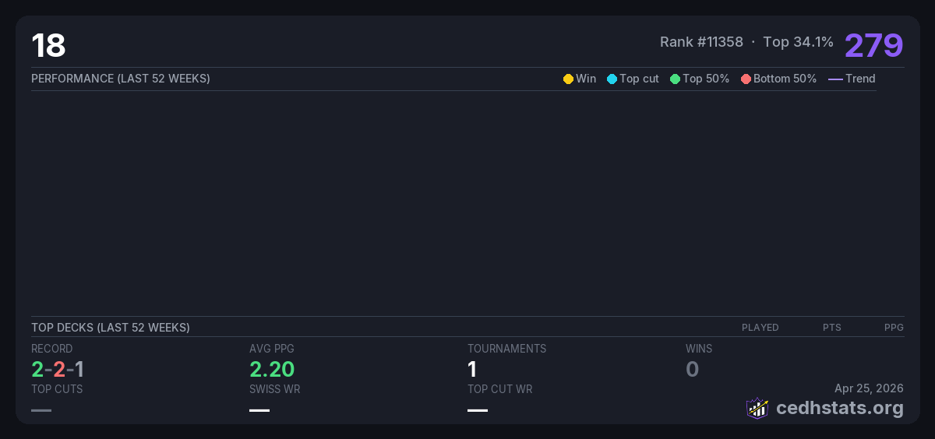
Task: Sort by the PPG column header
Action: [x=894, y=328]
